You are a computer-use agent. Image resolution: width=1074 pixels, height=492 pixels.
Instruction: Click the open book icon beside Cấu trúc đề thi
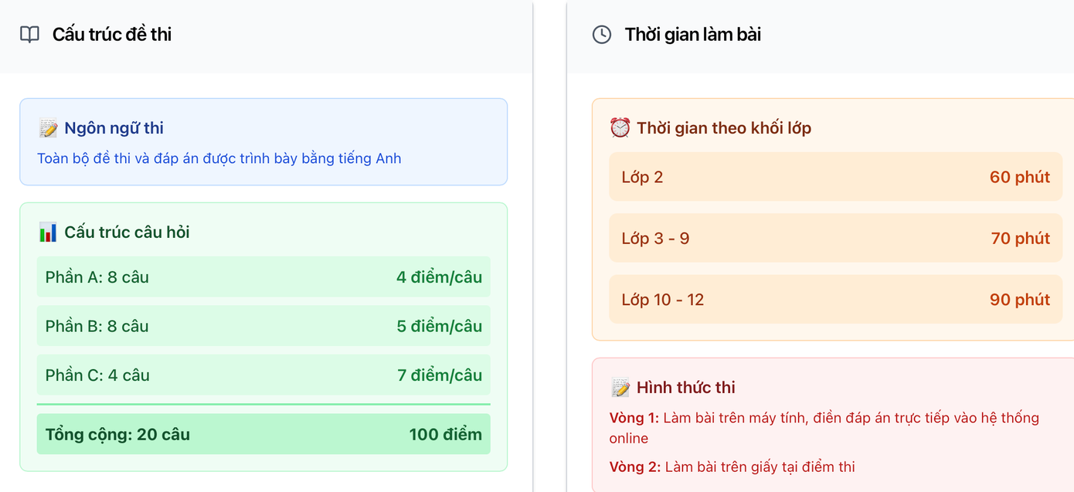(x=29, y=35)
